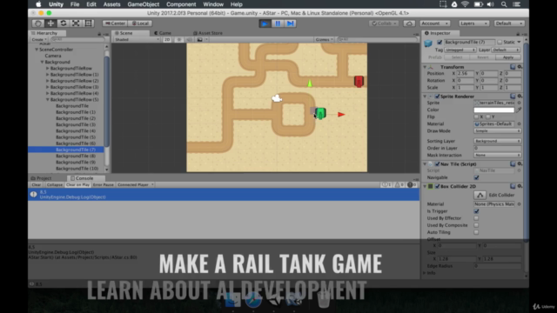Image resolution: width=557 pixels, height=313 pixels.
Task: Open the Account dropdown
Action: [x=435, y=23]
